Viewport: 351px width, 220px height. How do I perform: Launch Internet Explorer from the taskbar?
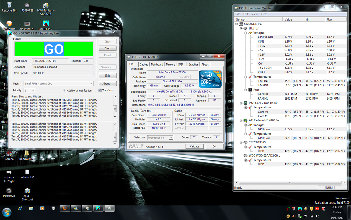20,208
